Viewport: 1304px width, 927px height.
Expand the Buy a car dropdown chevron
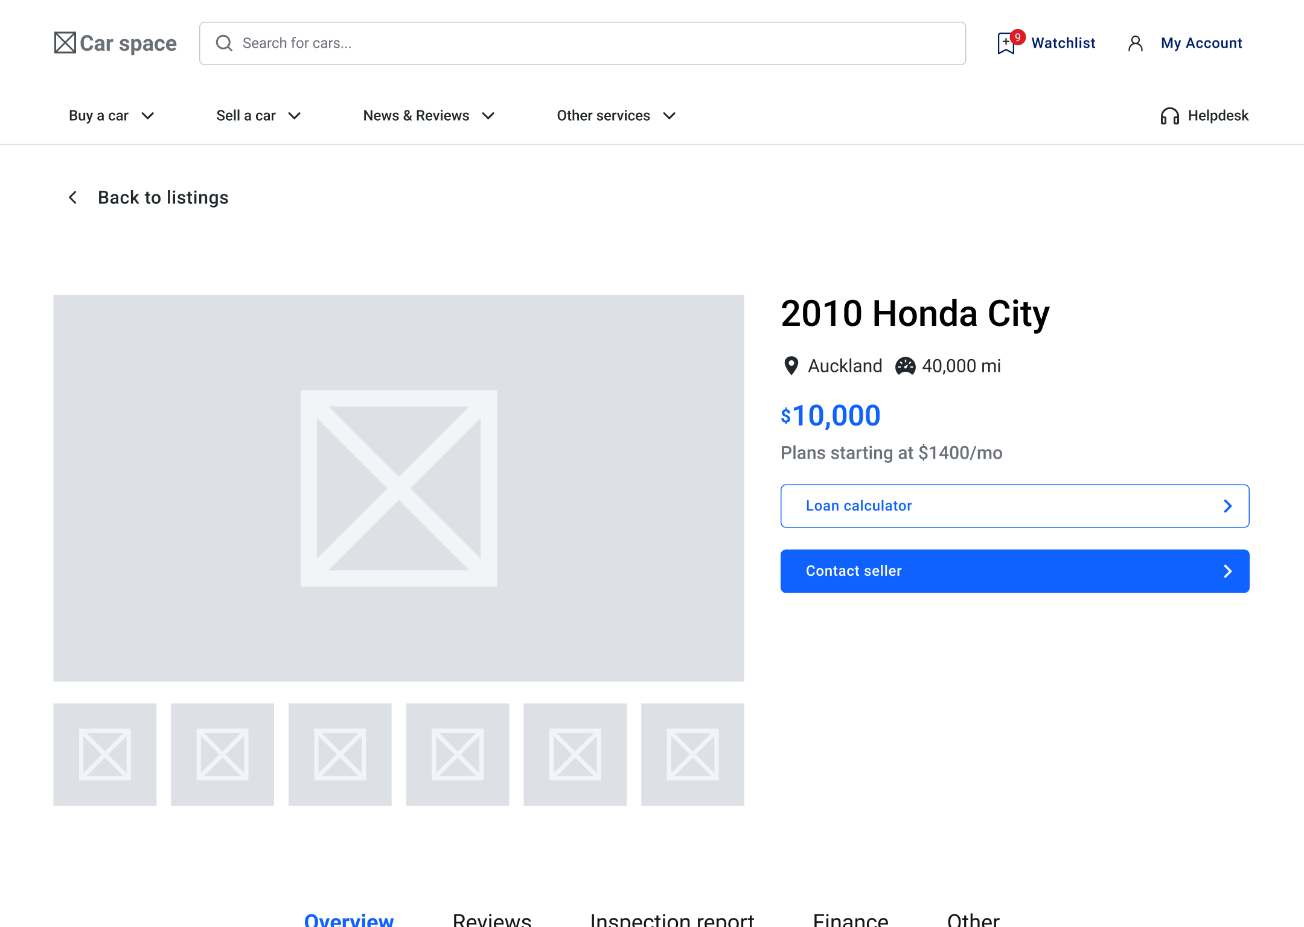(x=148, y=116)
